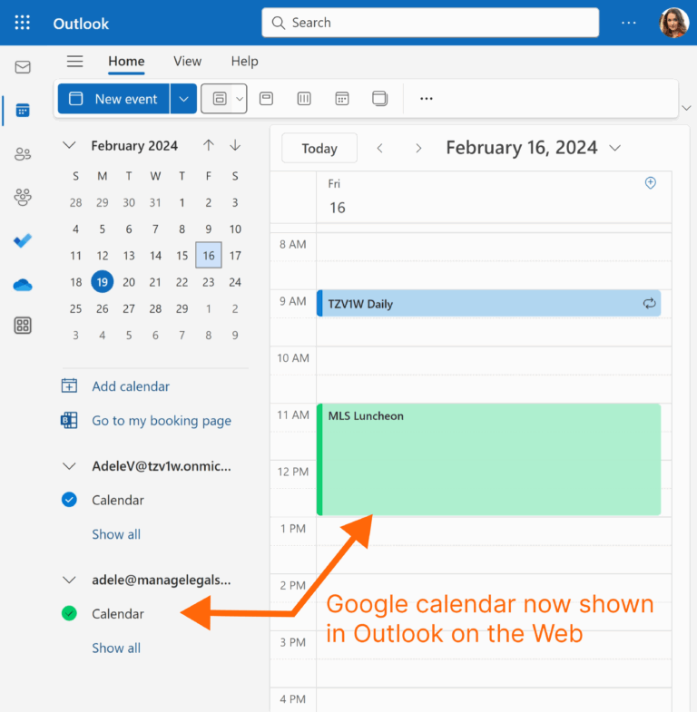Click the New event button
The image size is (697, 712).
(x=113, y=99)
